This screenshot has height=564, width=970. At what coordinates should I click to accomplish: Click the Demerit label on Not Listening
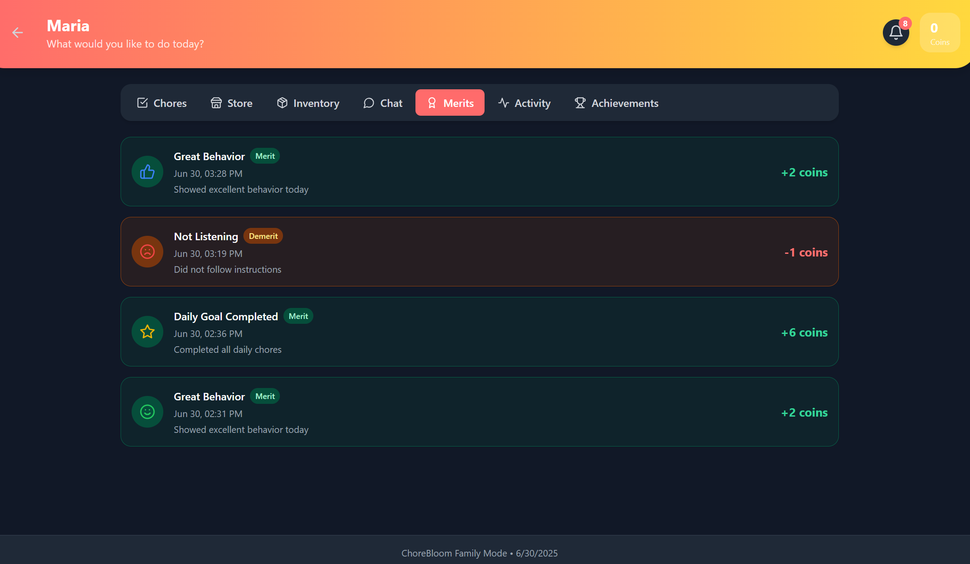pyautogui.click(x=263, y=236)
